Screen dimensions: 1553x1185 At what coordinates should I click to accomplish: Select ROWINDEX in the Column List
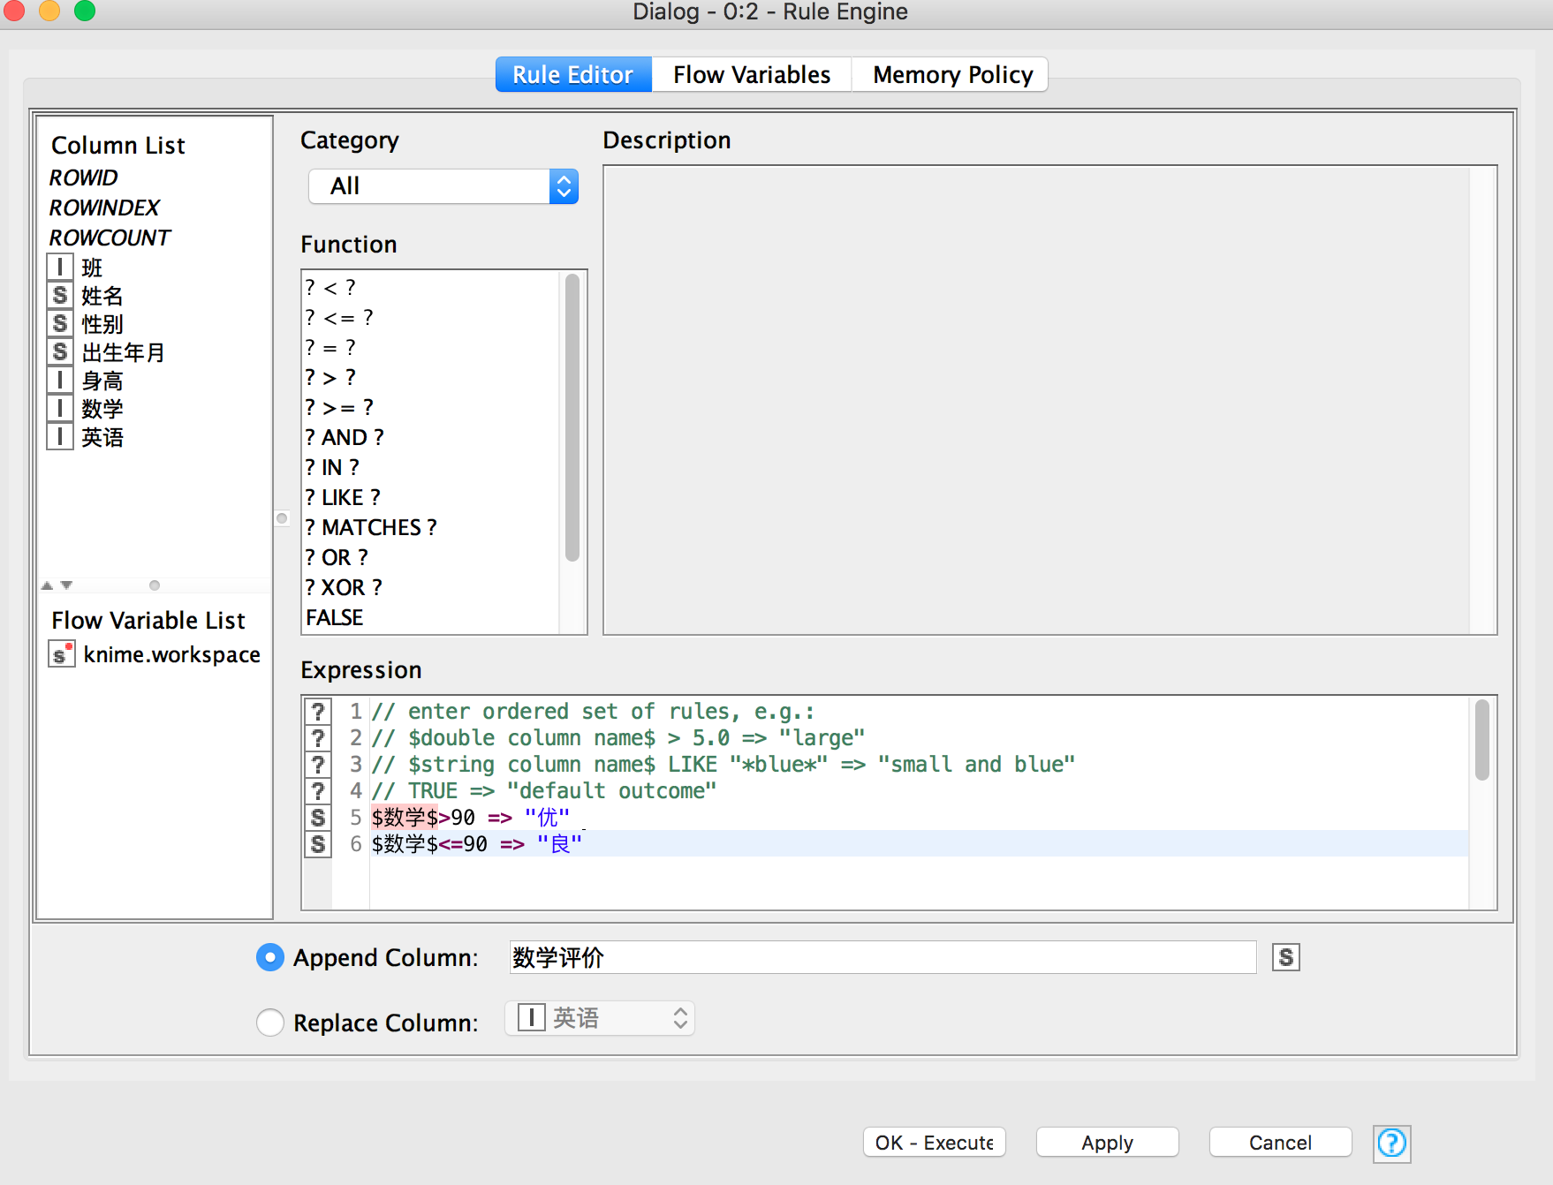[104, 208]
